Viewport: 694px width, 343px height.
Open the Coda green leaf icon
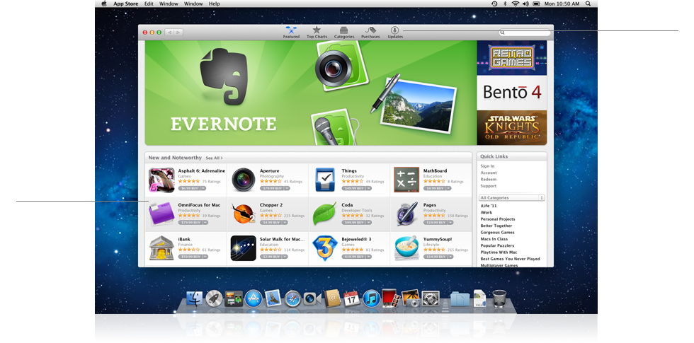tap(325, 214)
